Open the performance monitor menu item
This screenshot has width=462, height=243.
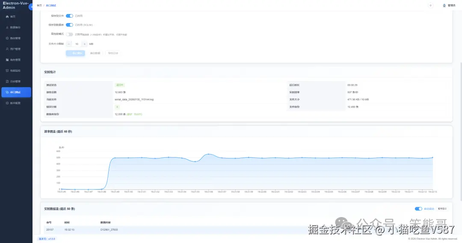point(16,70)
